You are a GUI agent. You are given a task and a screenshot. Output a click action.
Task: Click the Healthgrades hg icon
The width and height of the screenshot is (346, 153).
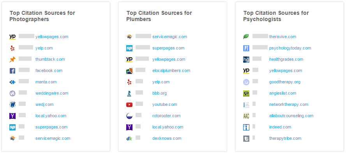click(246, 60)
